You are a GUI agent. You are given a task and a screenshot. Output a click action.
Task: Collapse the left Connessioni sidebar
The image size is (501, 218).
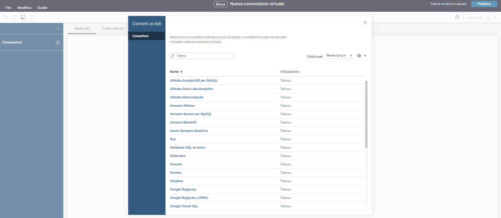point(58,29)
